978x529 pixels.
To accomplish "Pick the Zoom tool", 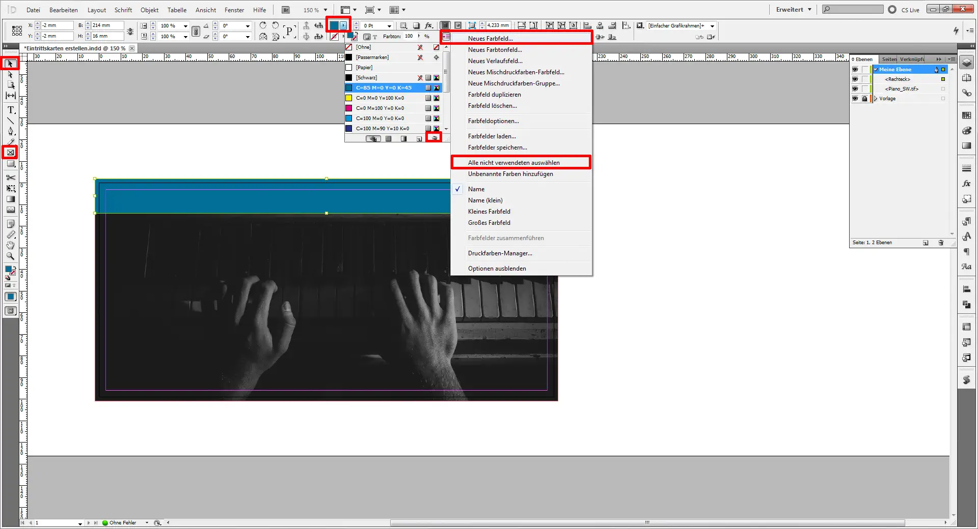I will [10, 256].
